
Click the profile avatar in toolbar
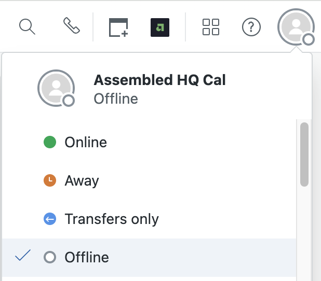coord(296,27)
